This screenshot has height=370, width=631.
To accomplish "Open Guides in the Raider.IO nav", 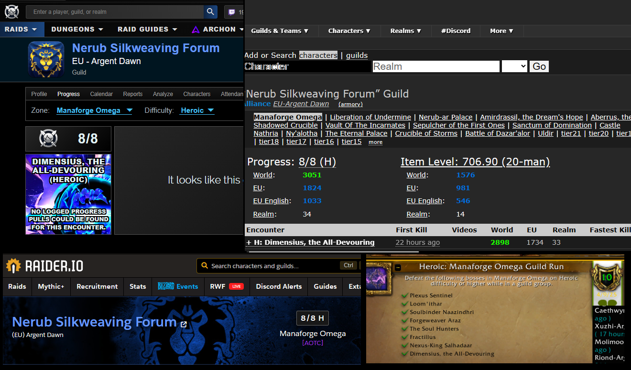I will point(325,286).
